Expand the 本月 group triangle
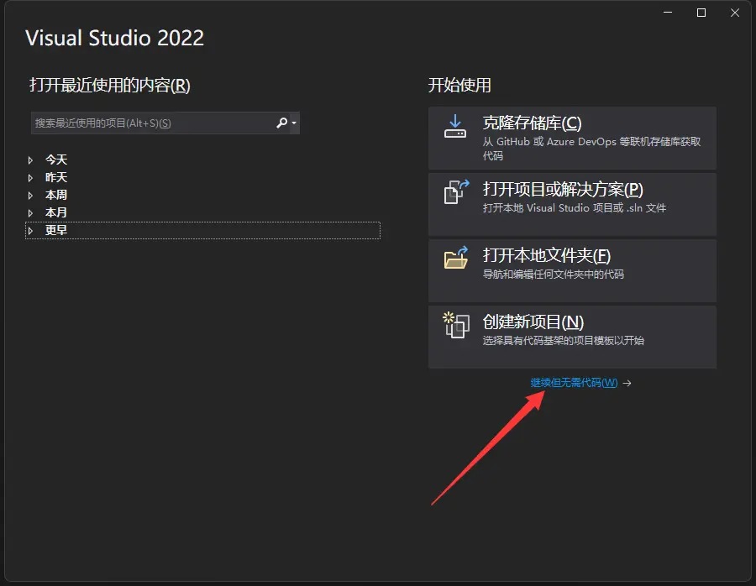Viewport: 756px width, 586px height. point(30,212)
